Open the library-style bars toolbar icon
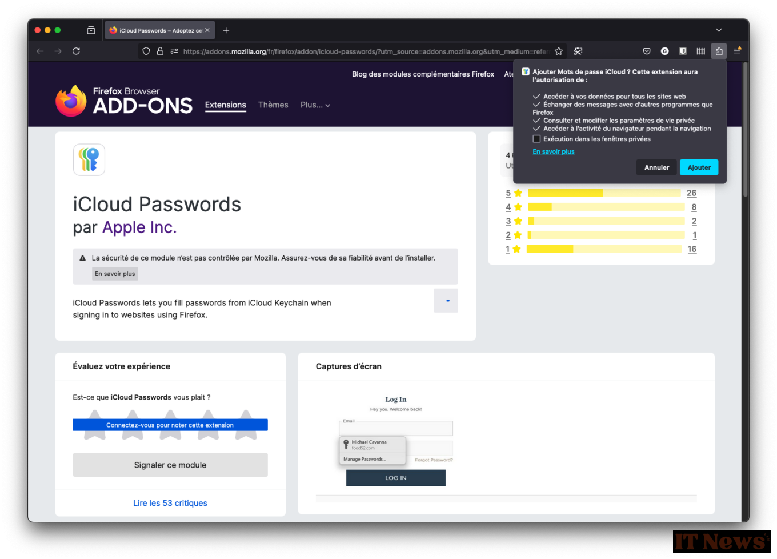Viewport: 777px width, 559px height. 701,51
